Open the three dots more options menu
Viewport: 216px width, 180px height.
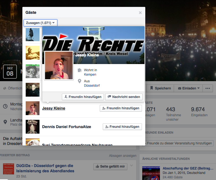[208, 88]
